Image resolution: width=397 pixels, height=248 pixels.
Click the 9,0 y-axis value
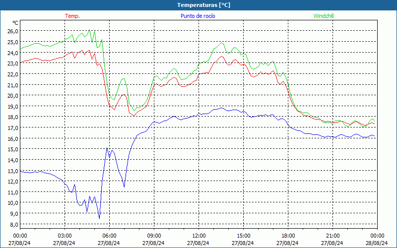point(15,214)
